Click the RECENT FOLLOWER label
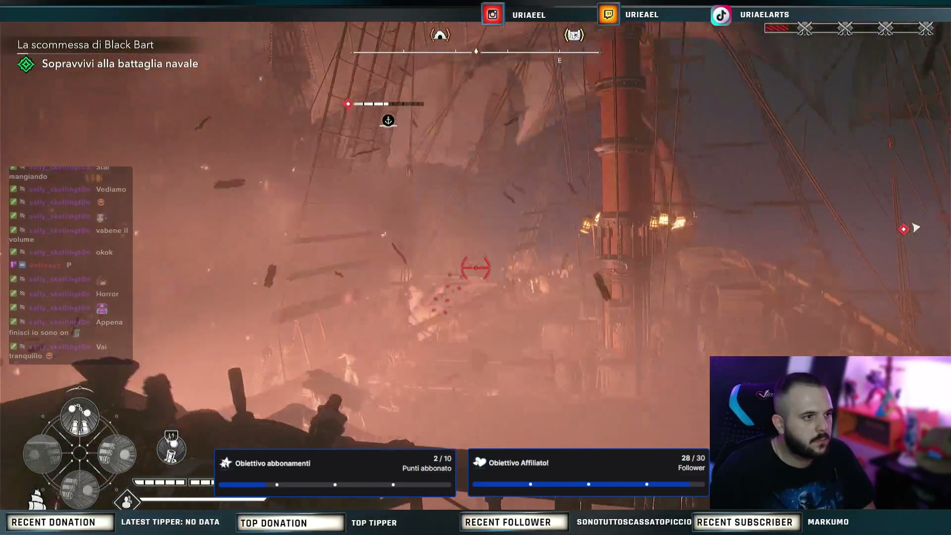Image resolution: width=951 pixels, height=535 pixels. [514, 523]
